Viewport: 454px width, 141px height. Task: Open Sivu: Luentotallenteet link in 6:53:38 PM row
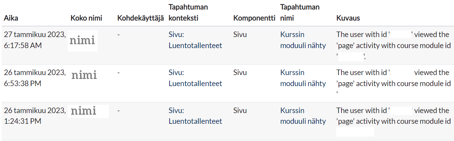195,78
